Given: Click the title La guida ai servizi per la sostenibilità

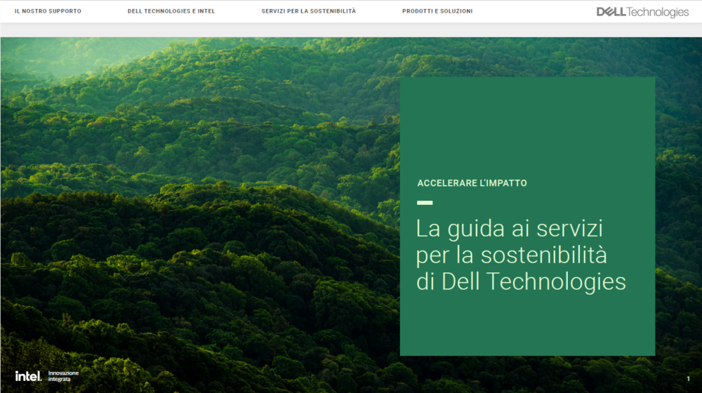Looking at the screenshot, I should (521, 255).
